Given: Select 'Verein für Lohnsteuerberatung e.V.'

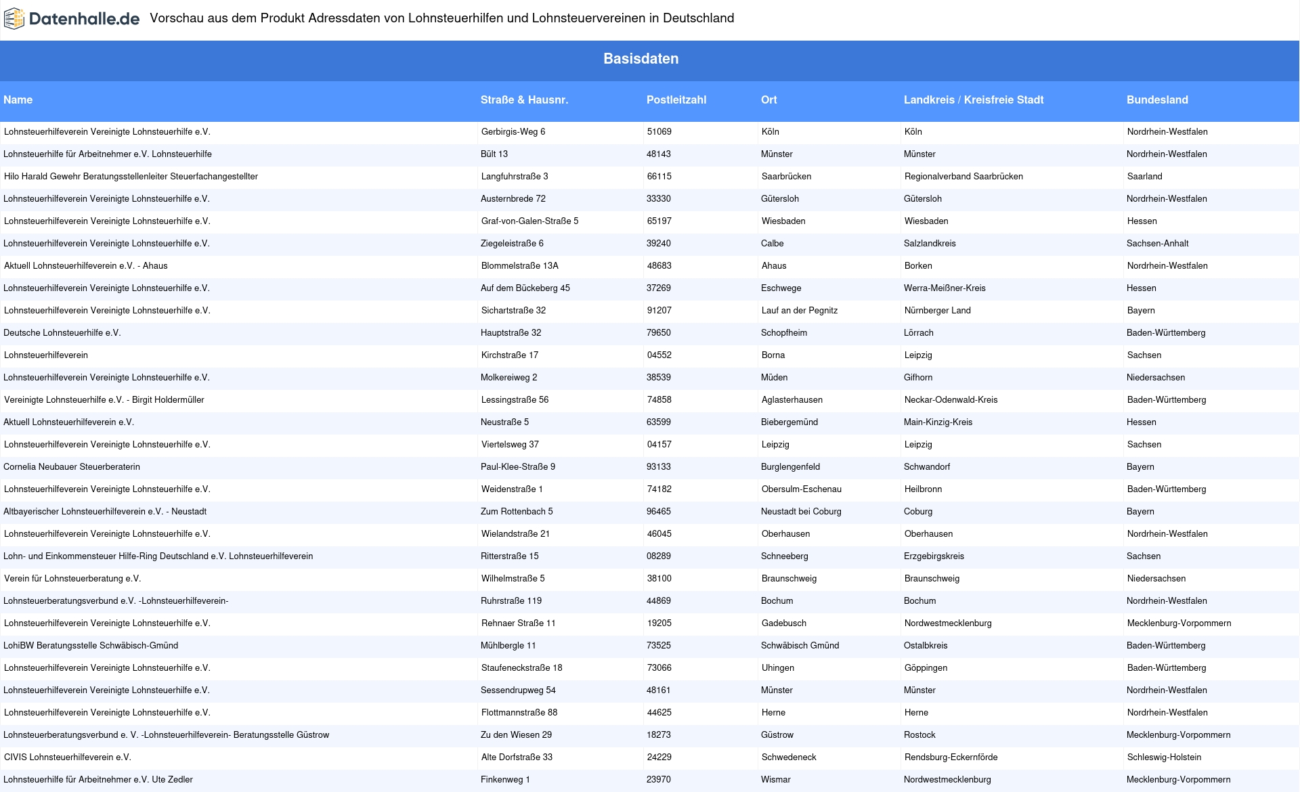Looking at the screenshot, I should pos(72,578).
